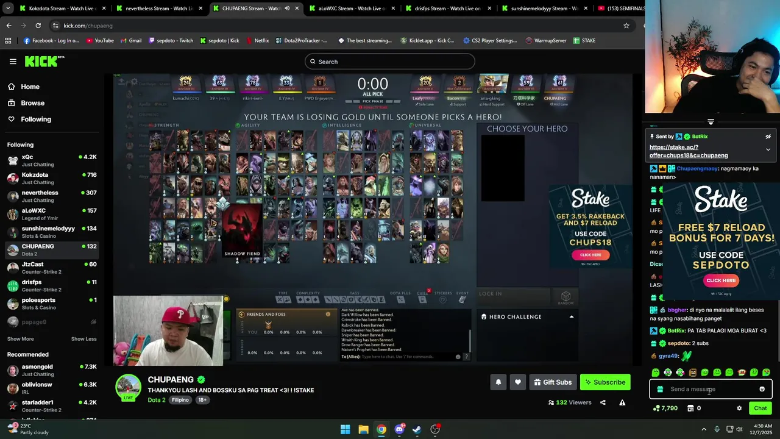Open aLoWXC channel in the sidebar
Image resolution: width=780 pixels, height=439 pixels.
52,214
